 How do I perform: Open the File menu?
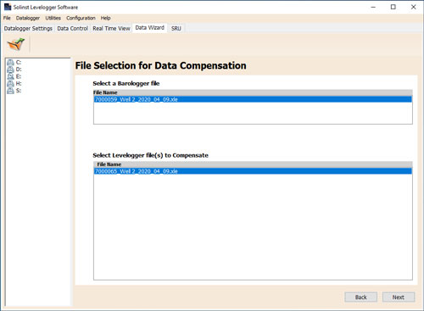(x=7, y=18)
